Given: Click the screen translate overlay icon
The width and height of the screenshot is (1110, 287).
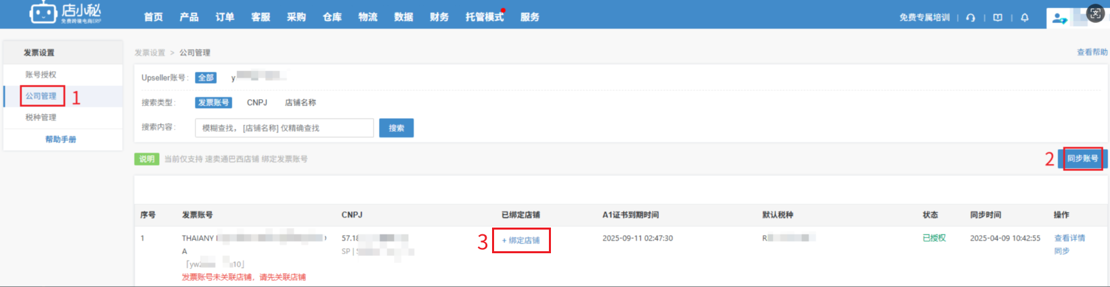Looking at the screenshot, I should (x=1096, y=13).
